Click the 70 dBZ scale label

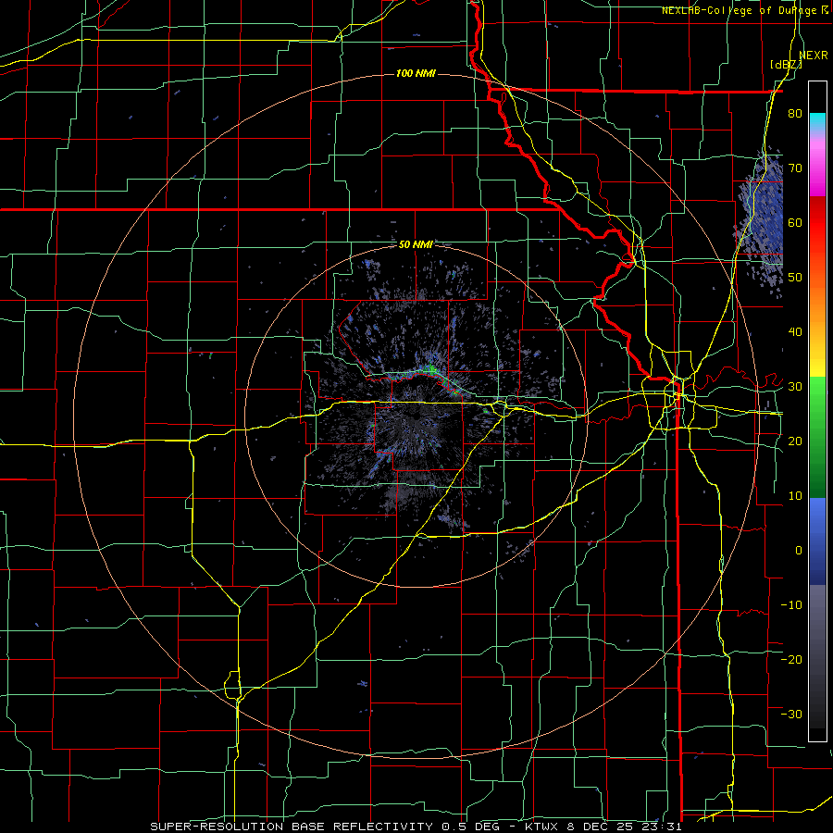click(795, 168)
